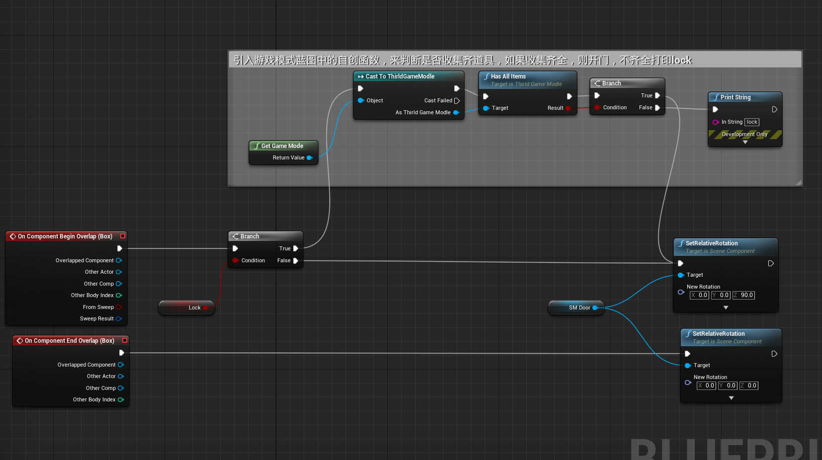
Task: Click the Target pin on upper SetRelativeRotation
Action: pos(681,275)
